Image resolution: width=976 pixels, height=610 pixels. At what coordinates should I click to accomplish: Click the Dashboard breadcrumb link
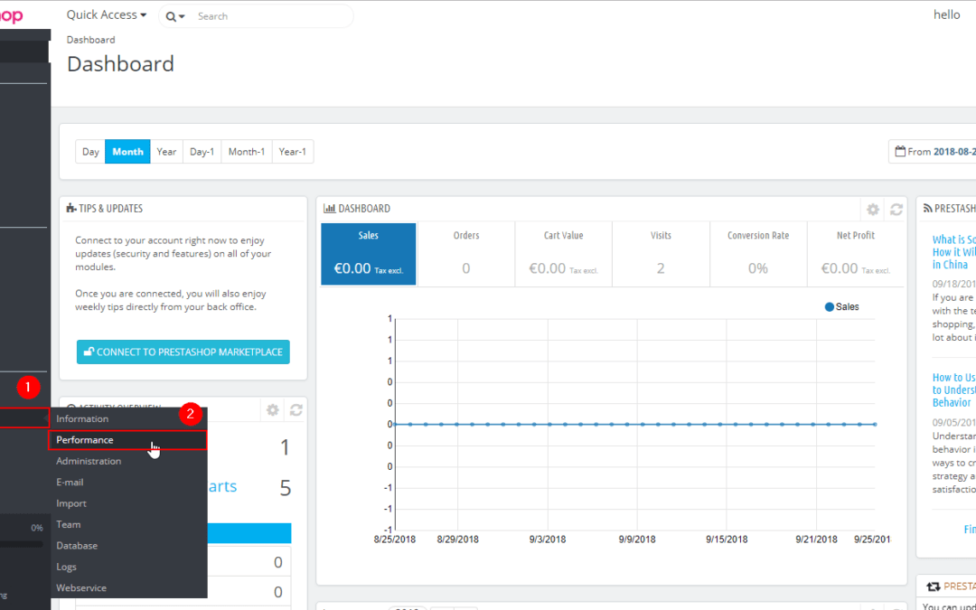pyautogui.click(x=91, y=40)
